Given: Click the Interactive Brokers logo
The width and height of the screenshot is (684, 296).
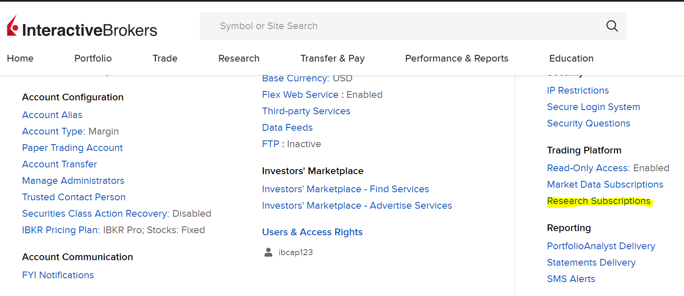Looking at the screenshot, I should coord(82,27).
